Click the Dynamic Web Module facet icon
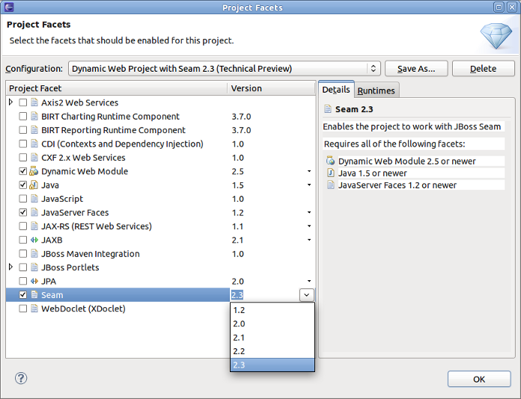 pos(34,171)
